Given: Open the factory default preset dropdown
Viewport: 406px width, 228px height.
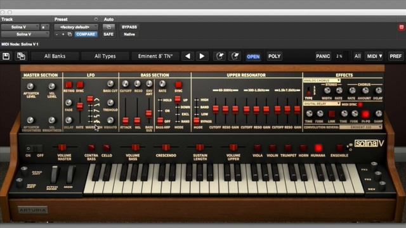Looking at the screenshot, I should coord(76,27).
